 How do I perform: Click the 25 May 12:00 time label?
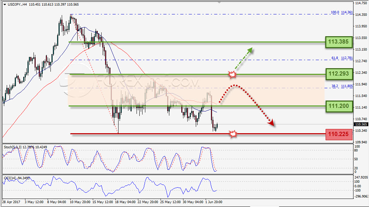(x=170, y=202)
